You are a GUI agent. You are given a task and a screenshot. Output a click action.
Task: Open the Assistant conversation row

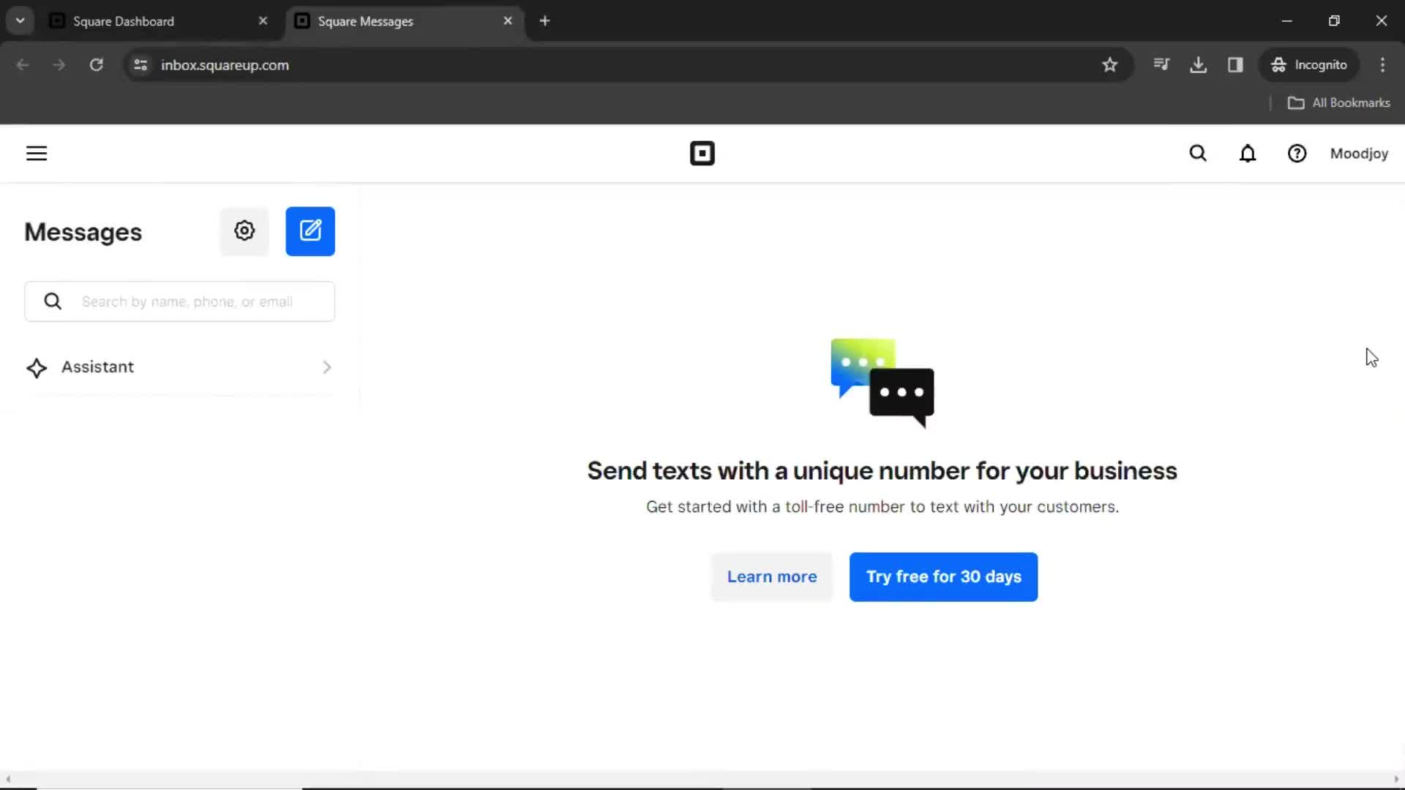[179, 367]
